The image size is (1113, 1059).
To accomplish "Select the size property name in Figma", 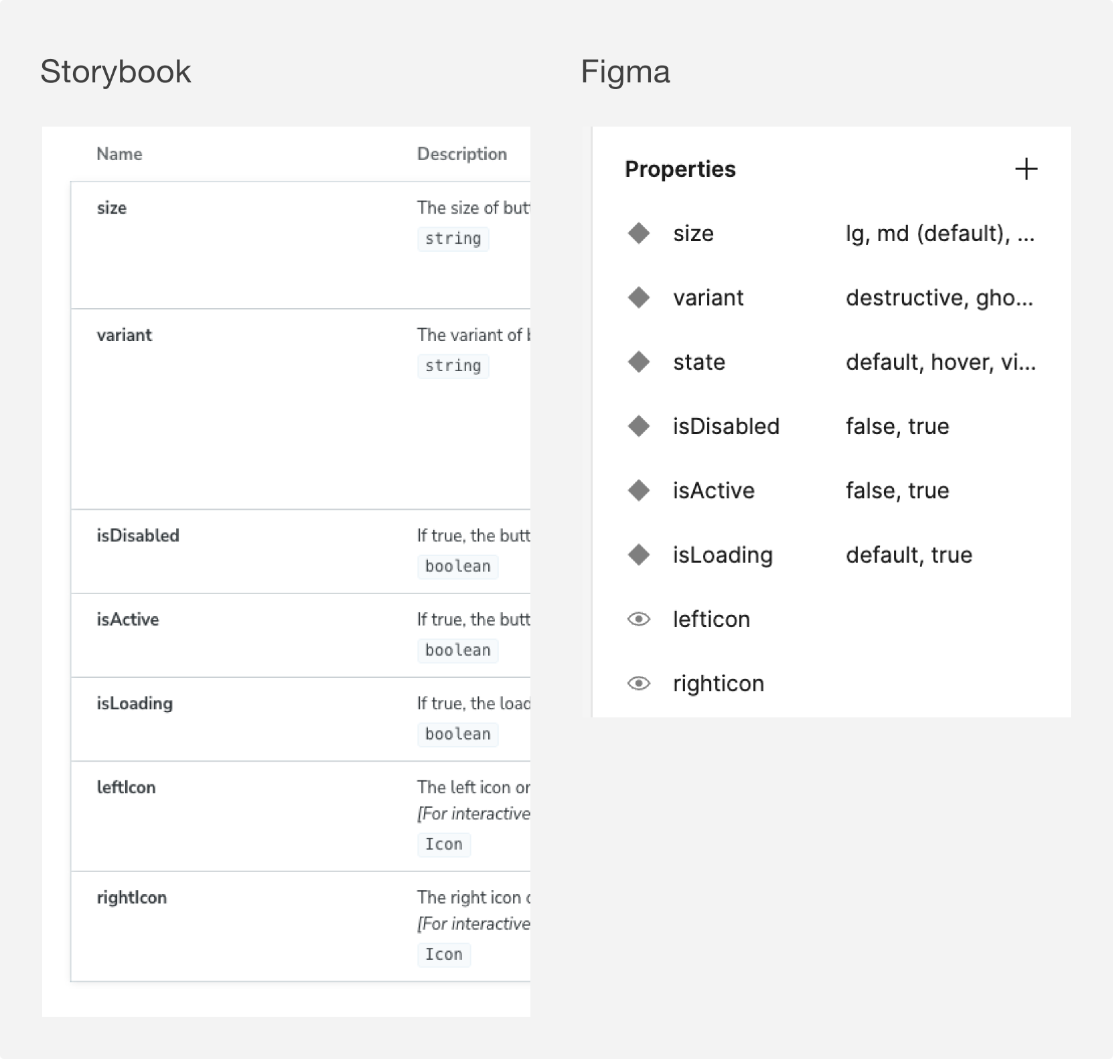I will point(693,233).
